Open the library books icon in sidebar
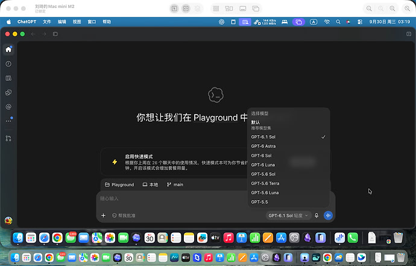This screenshot has height=266, width=416. coord(8,78)
